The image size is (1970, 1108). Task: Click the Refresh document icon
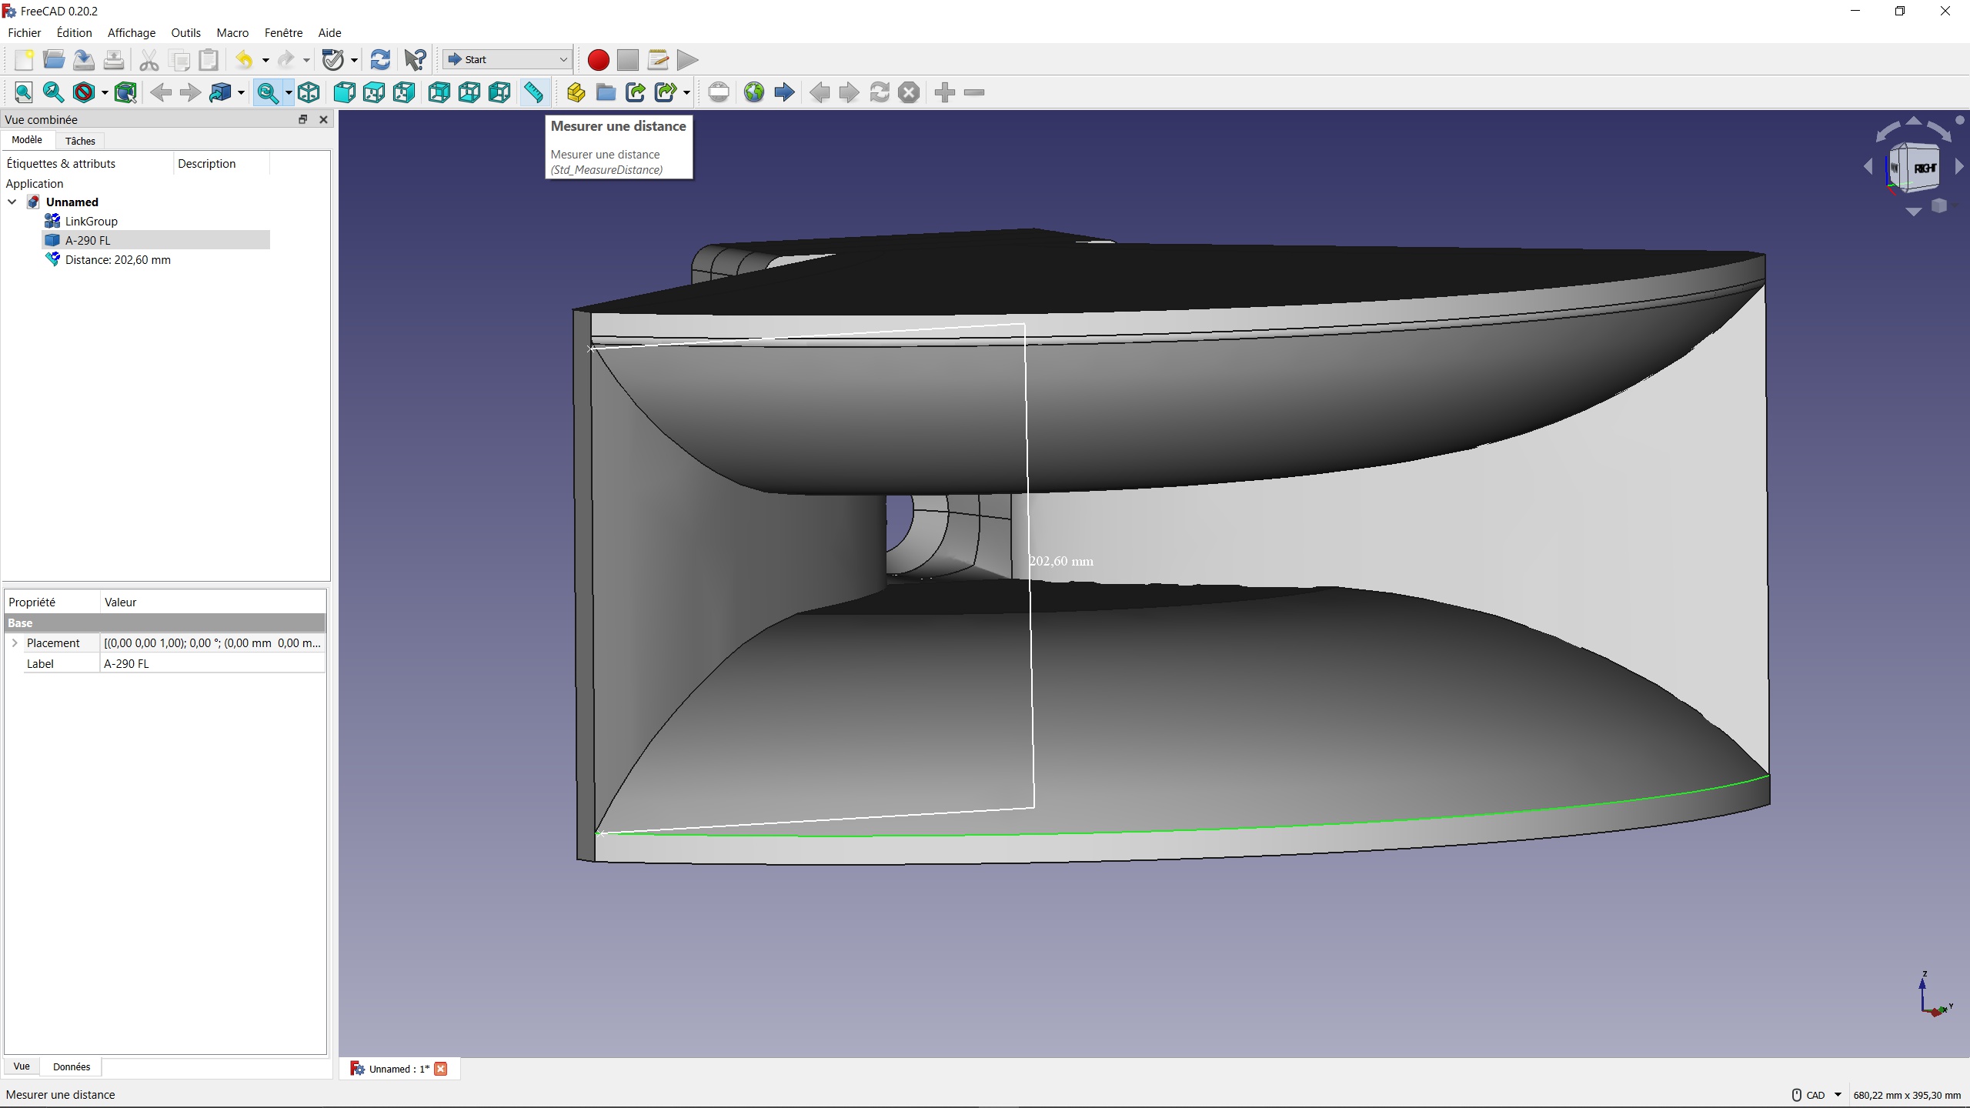click(380, 60)
